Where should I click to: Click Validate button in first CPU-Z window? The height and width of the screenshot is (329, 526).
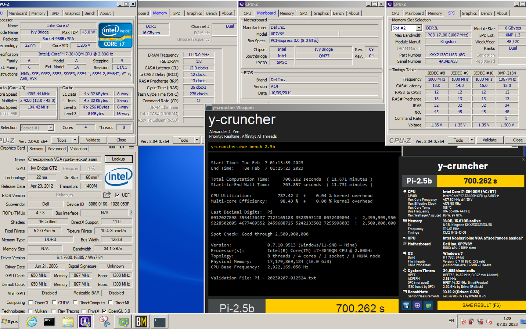point(93,140)
